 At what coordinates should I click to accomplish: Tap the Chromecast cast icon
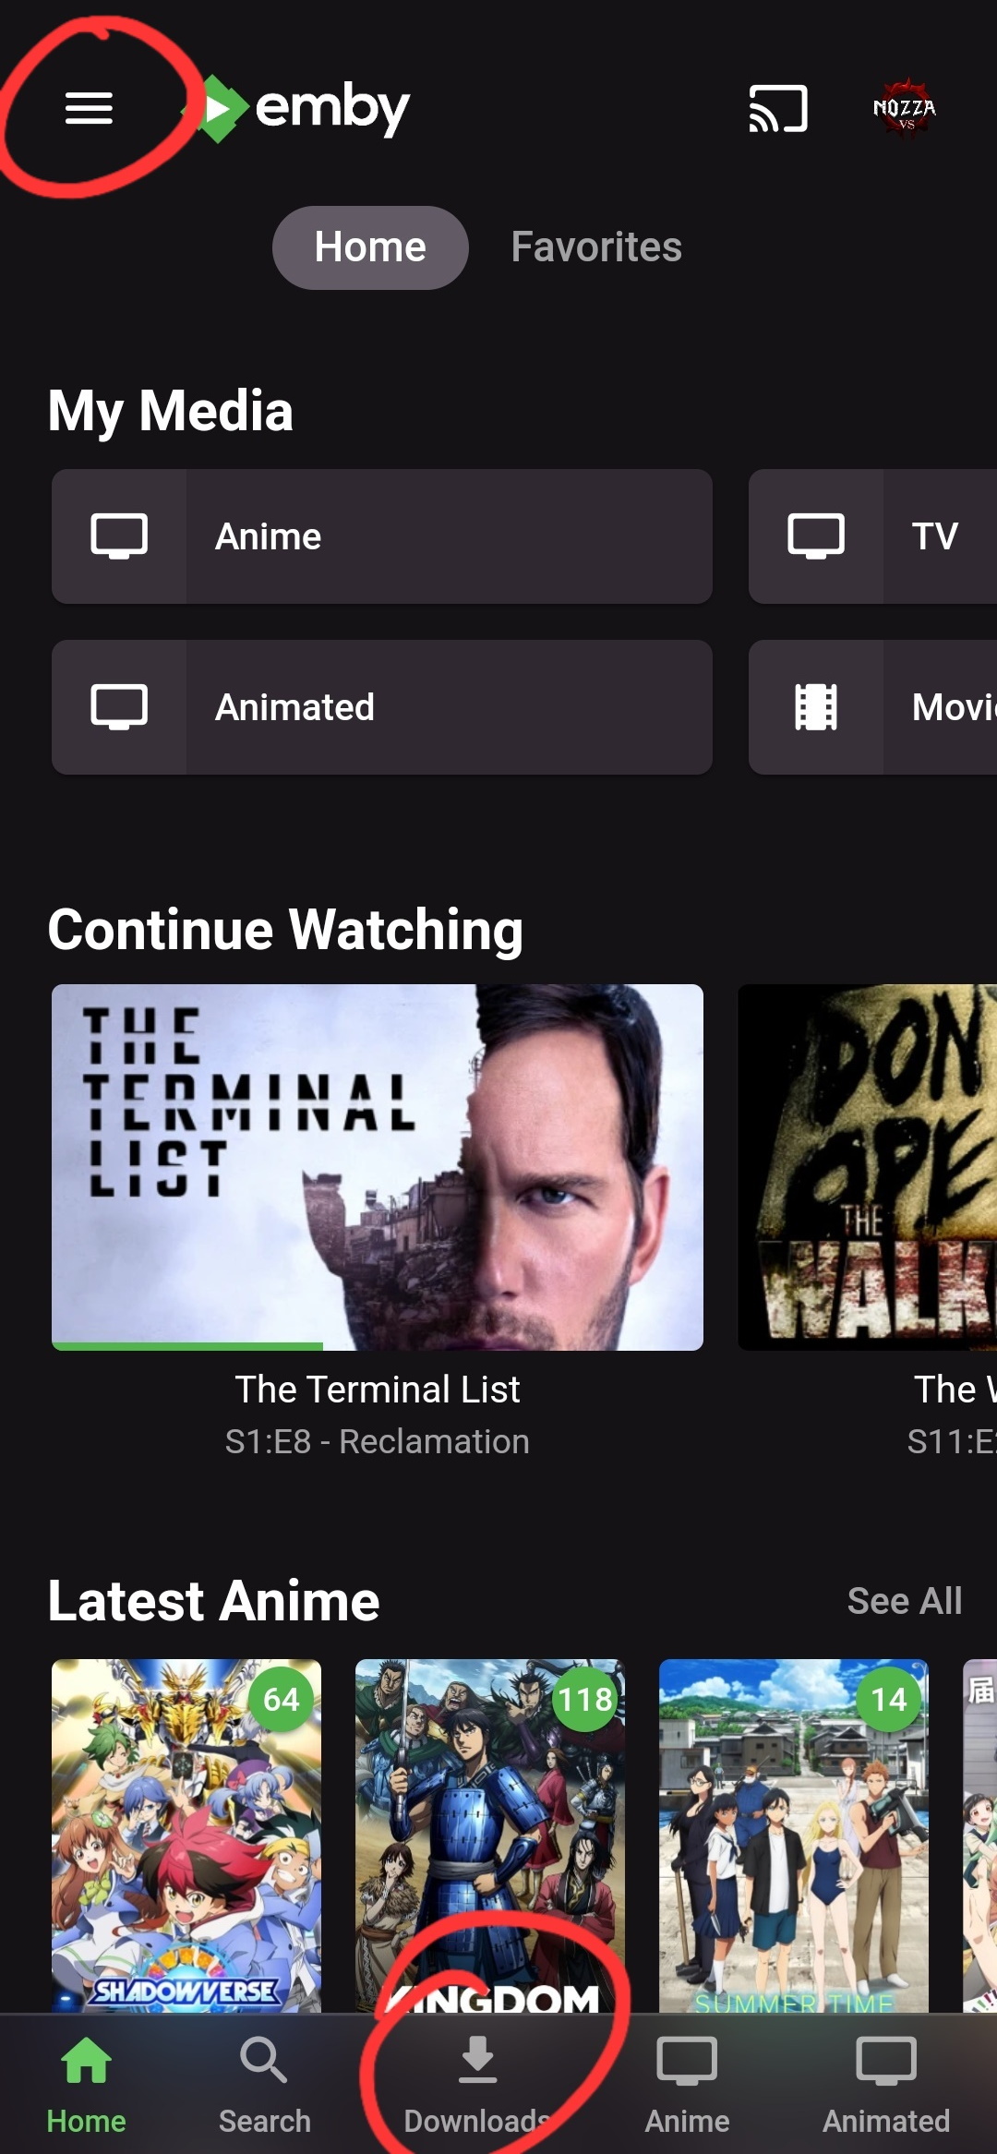(777, 109)
